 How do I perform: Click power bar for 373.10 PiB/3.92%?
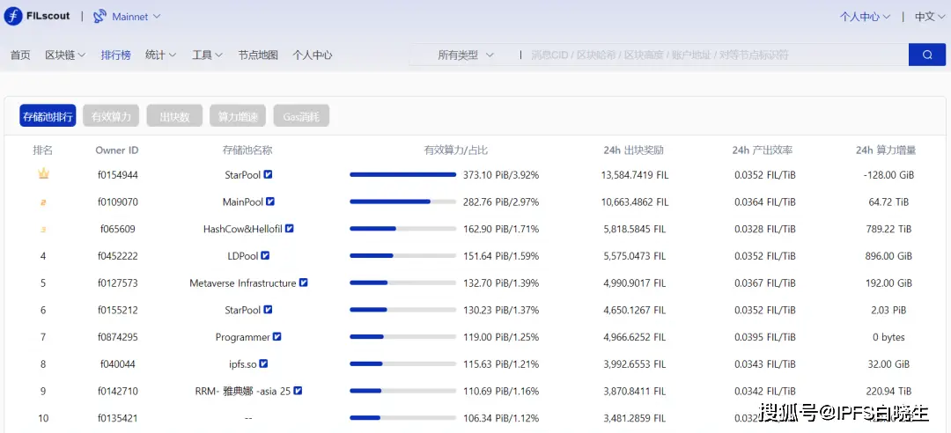tap(402, 174)
